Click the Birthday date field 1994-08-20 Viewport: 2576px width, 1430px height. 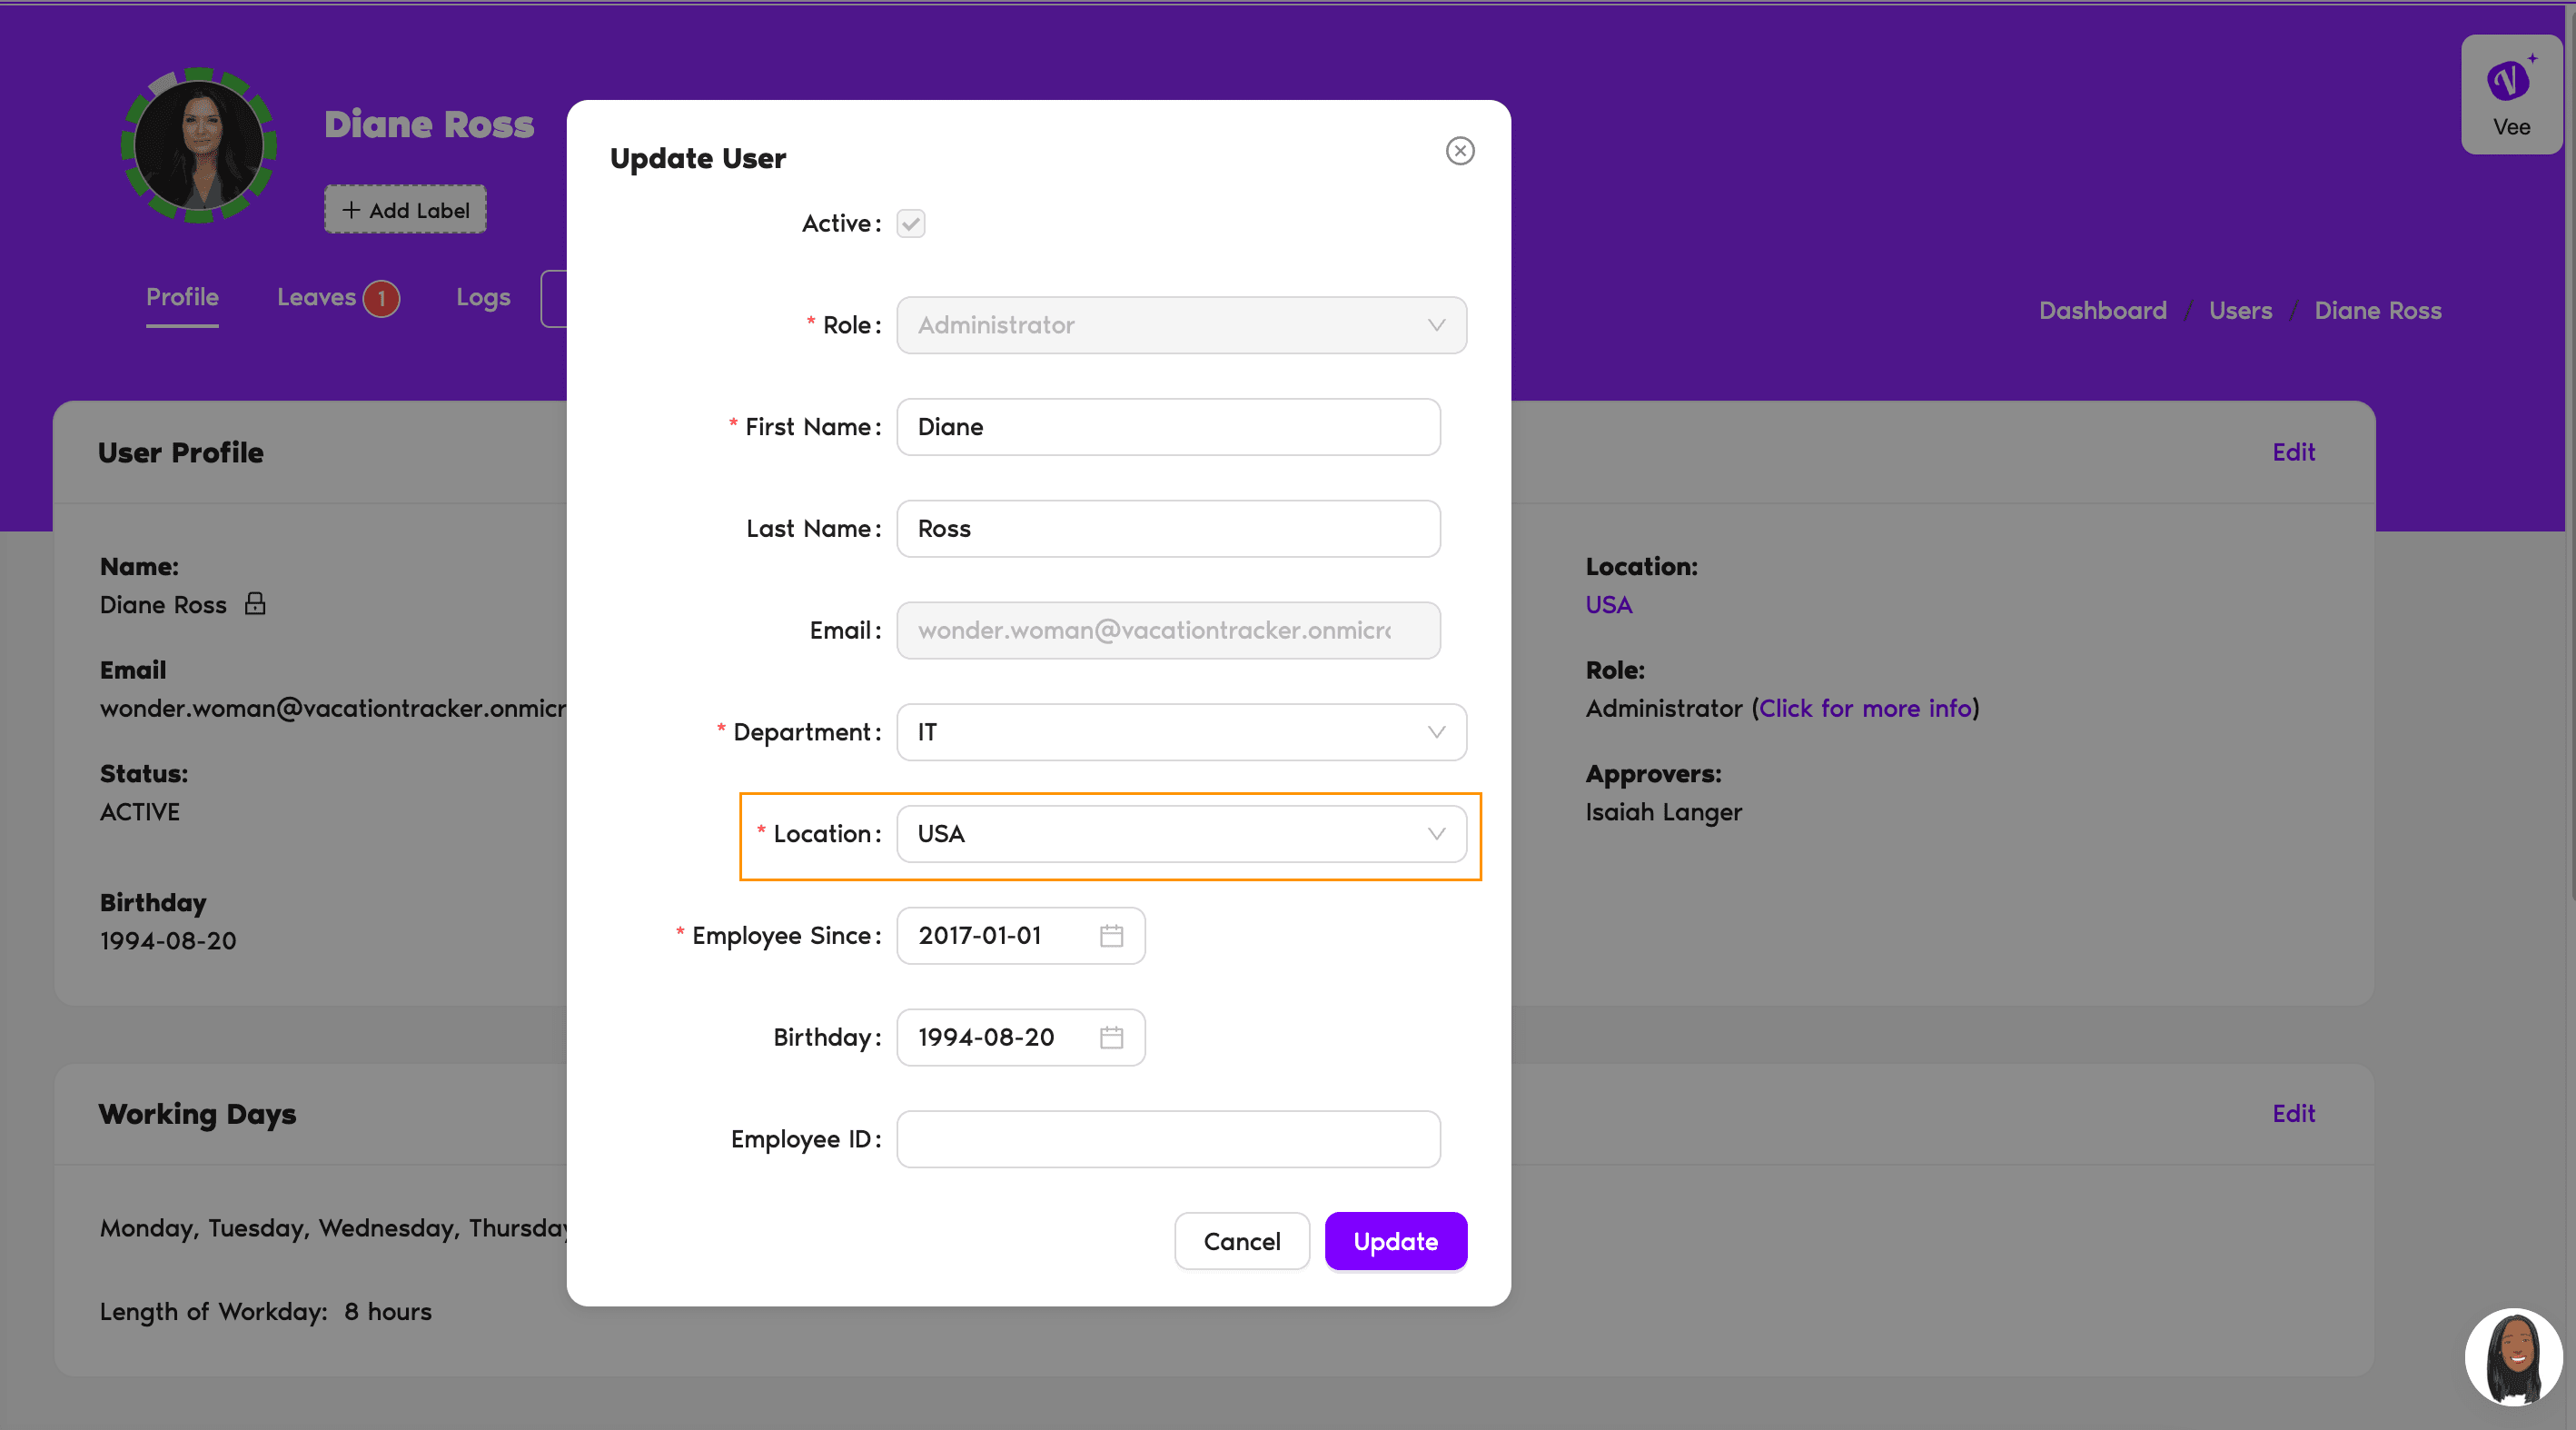pos(1020,1038)
